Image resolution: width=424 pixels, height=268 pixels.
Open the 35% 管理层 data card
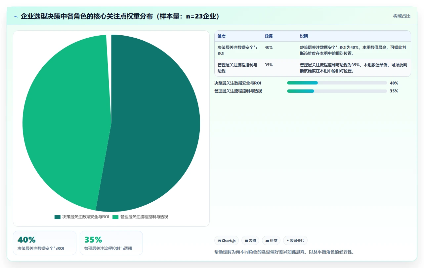[x=111, y=243]
